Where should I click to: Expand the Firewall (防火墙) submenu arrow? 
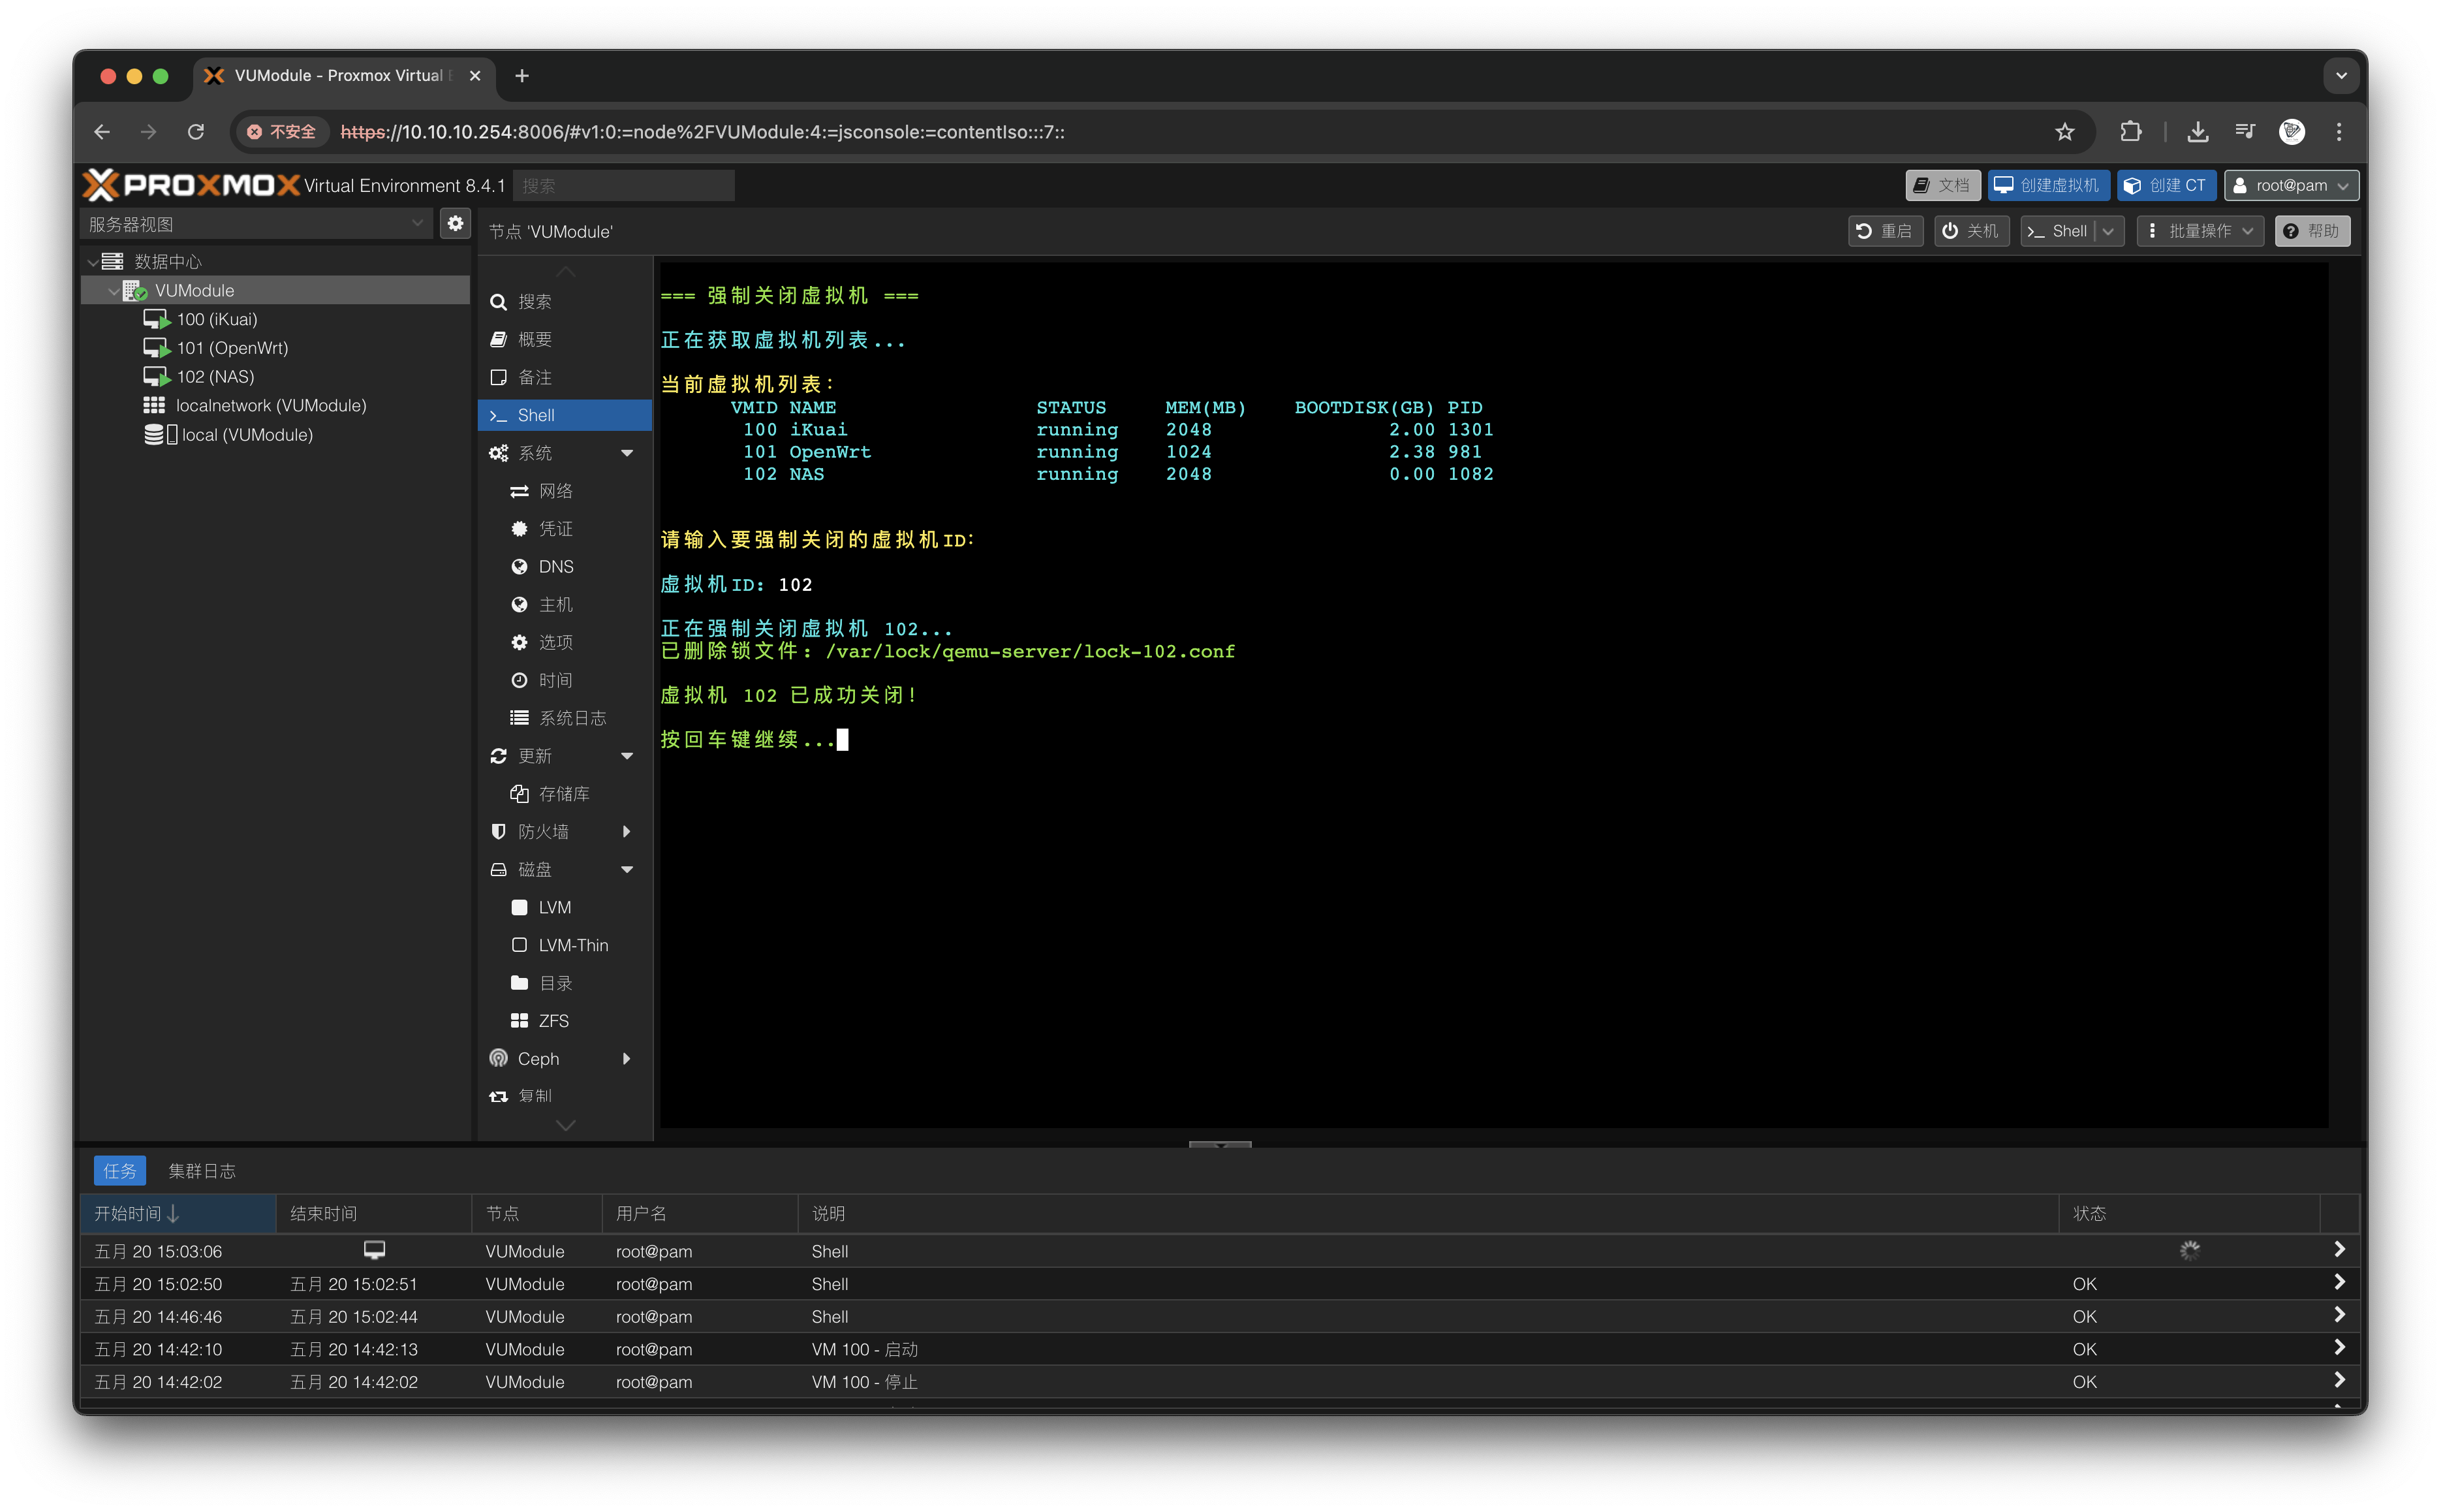point(627,832)
